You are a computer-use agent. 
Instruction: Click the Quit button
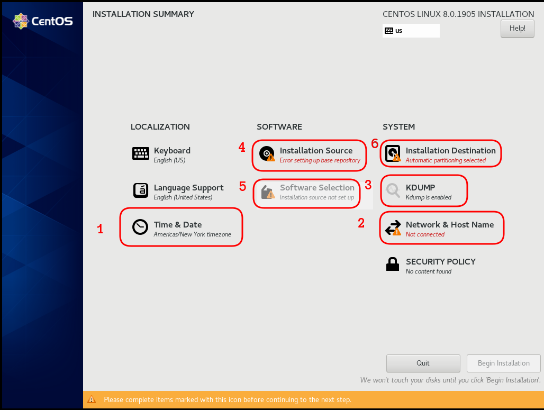423,363
